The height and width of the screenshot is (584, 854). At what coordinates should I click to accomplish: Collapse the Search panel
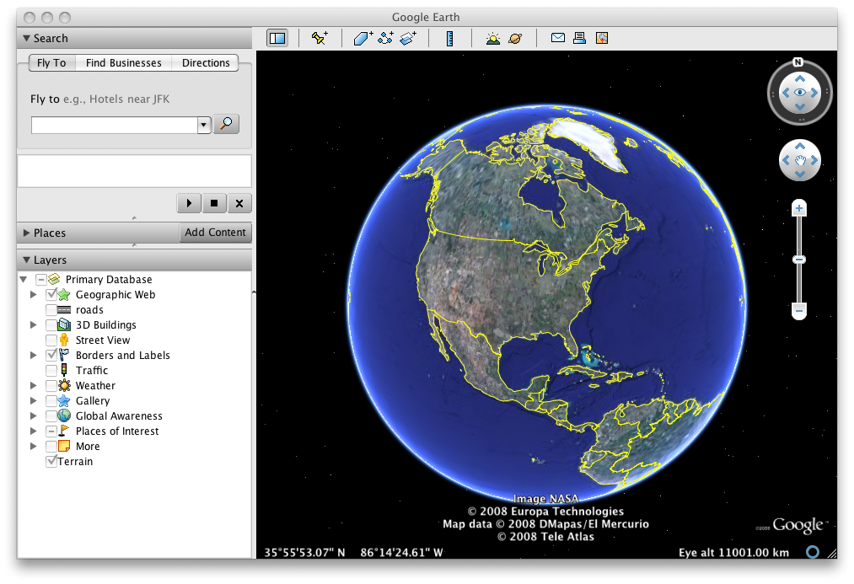tap(26, 38)
